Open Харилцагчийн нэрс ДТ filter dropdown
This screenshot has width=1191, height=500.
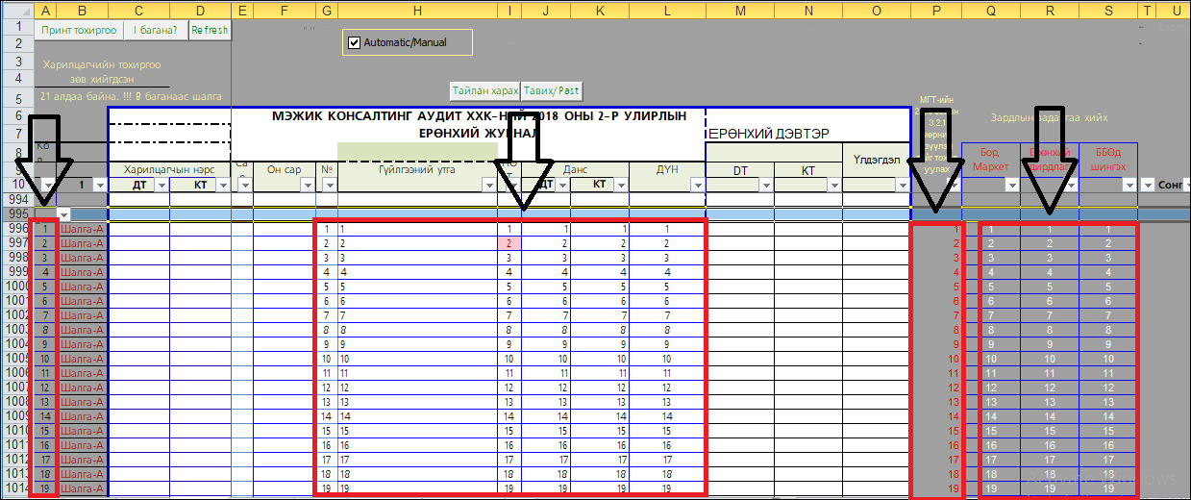tap(161, 185)
